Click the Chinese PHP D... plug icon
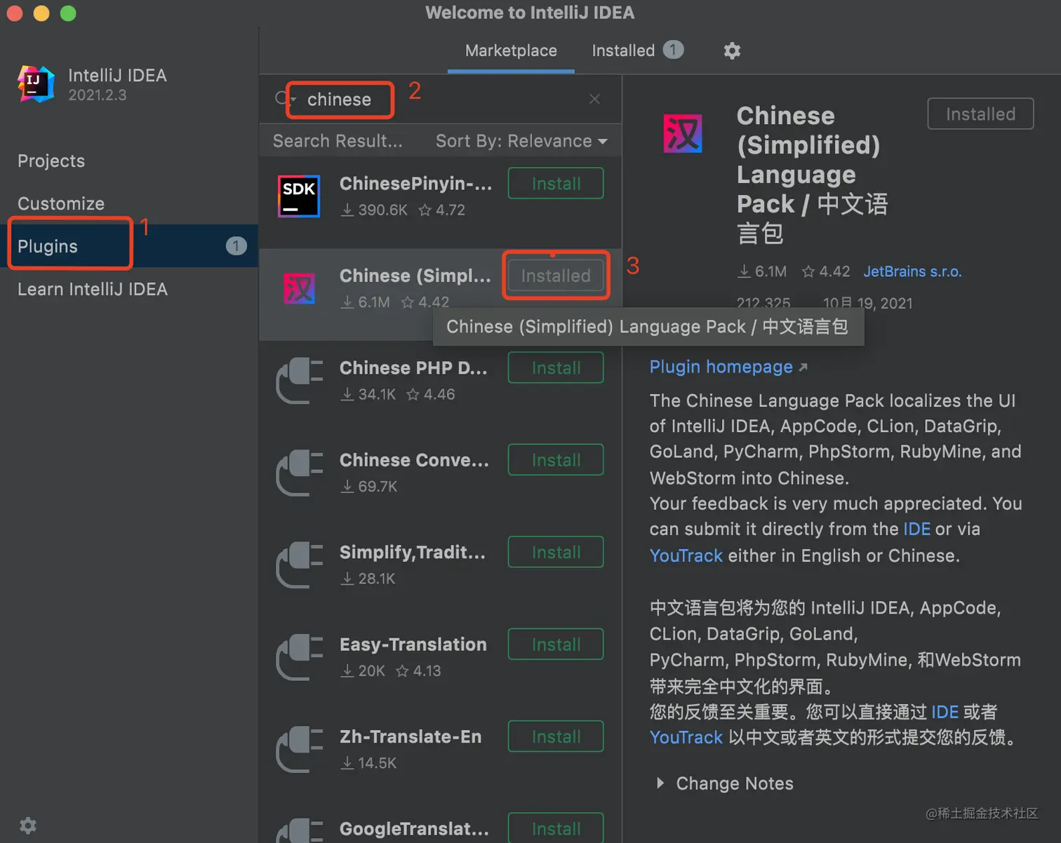 tap(300, 381)
